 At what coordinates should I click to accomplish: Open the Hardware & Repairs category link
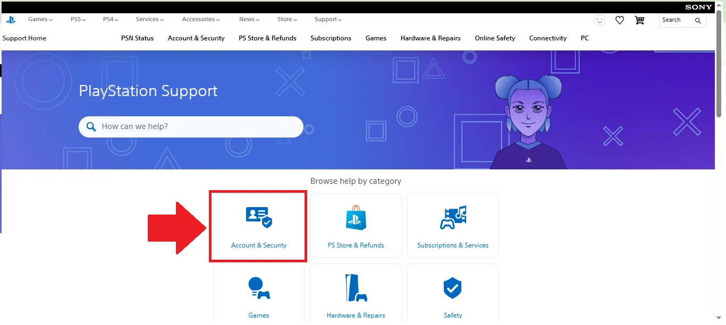point(356,315)
